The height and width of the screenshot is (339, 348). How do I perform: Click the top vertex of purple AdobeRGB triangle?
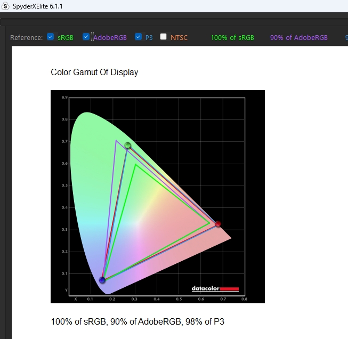(x=116, y=140)
